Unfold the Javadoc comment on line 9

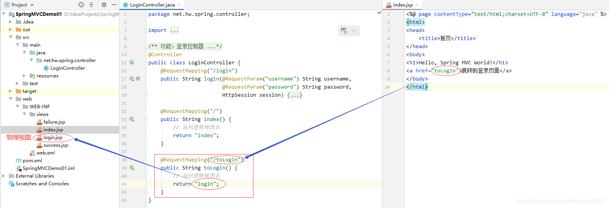coord(146,47)
